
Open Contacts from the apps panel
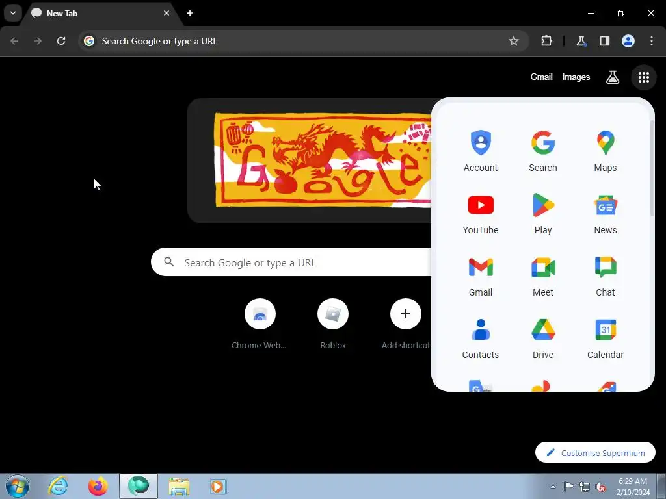[x=481, y=338]
